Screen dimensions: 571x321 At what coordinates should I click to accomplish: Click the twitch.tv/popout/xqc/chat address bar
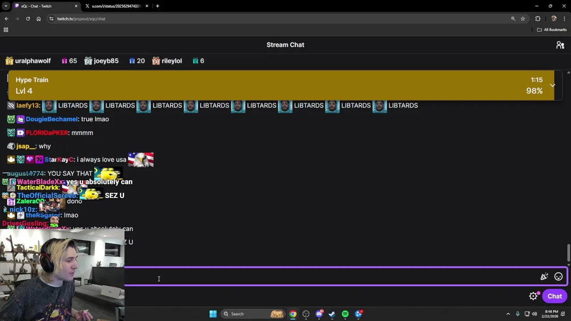point(81,19)
